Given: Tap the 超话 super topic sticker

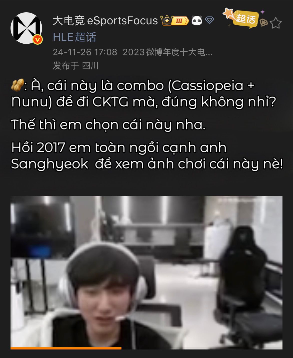Looking at the screenshot, I should [242, 18].
